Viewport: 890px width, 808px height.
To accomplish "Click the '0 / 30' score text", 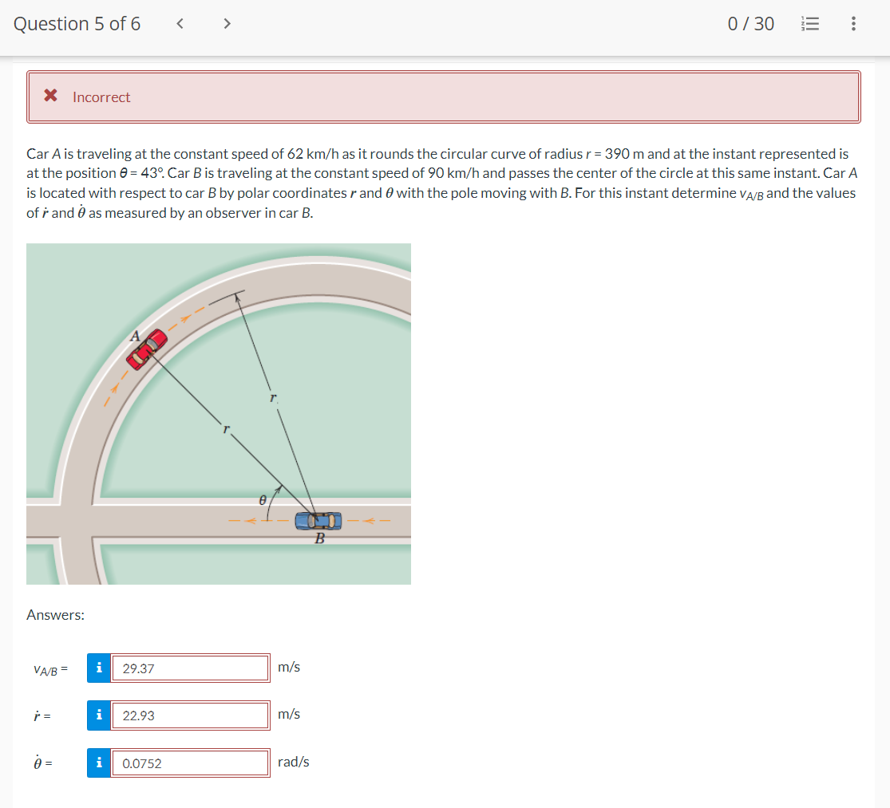I will tap(750, 24).
